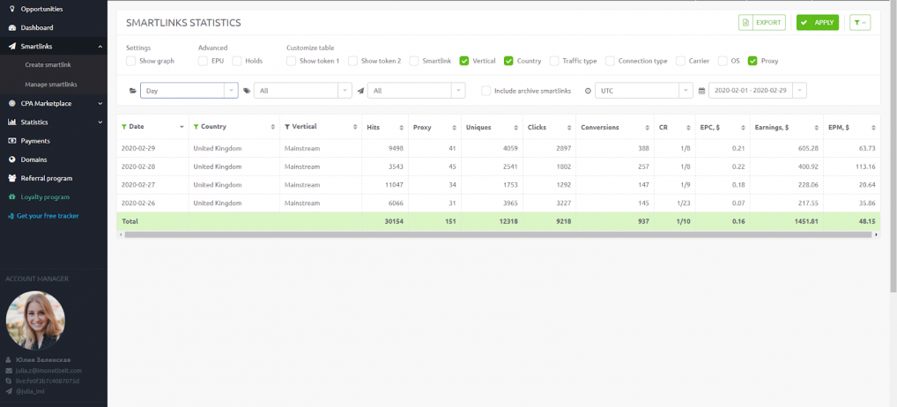This screenshot has height=407, width=897.
Task: Expand the CPA Marketplace chevron
Action: point(100,103)
